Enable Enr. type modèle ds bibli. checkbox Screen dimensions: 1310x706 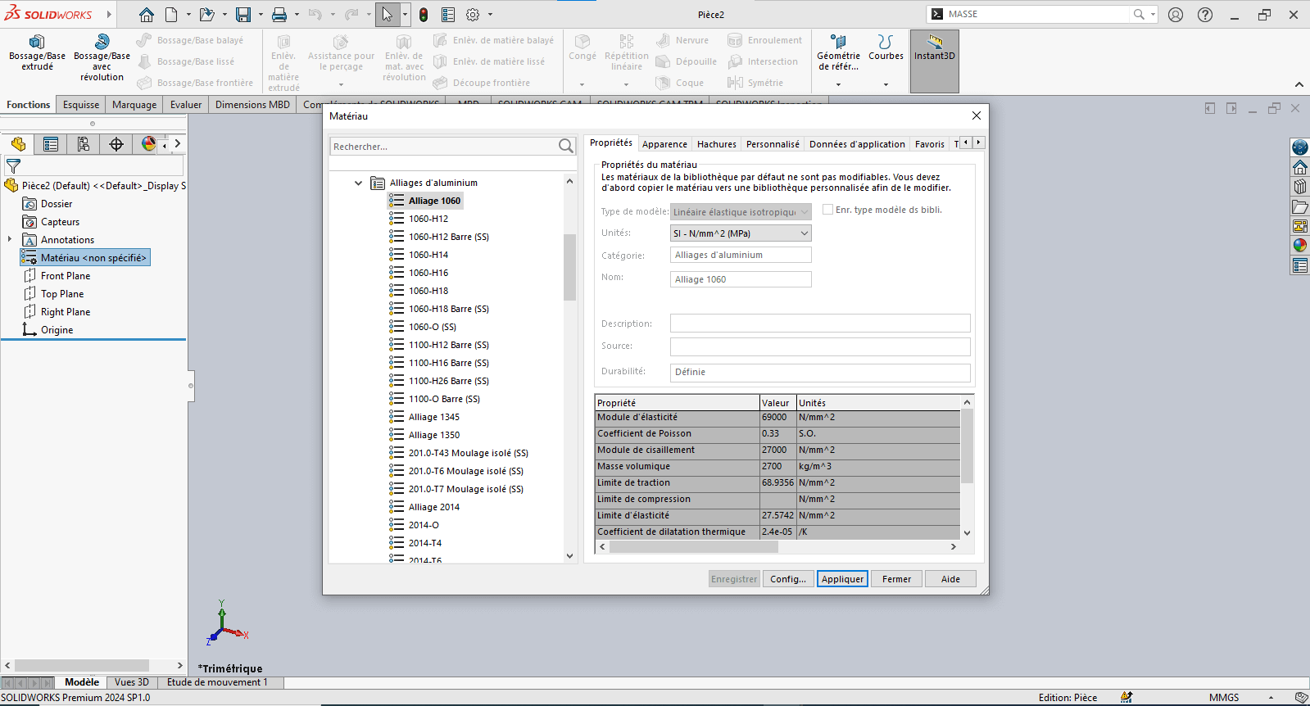pyautogui.click(x=827, y=210)
